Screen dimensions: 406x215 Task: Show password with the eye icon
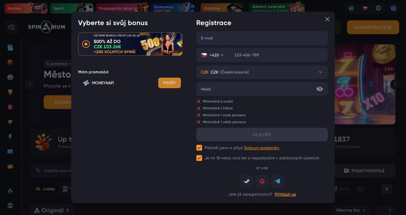click(320, 89)
